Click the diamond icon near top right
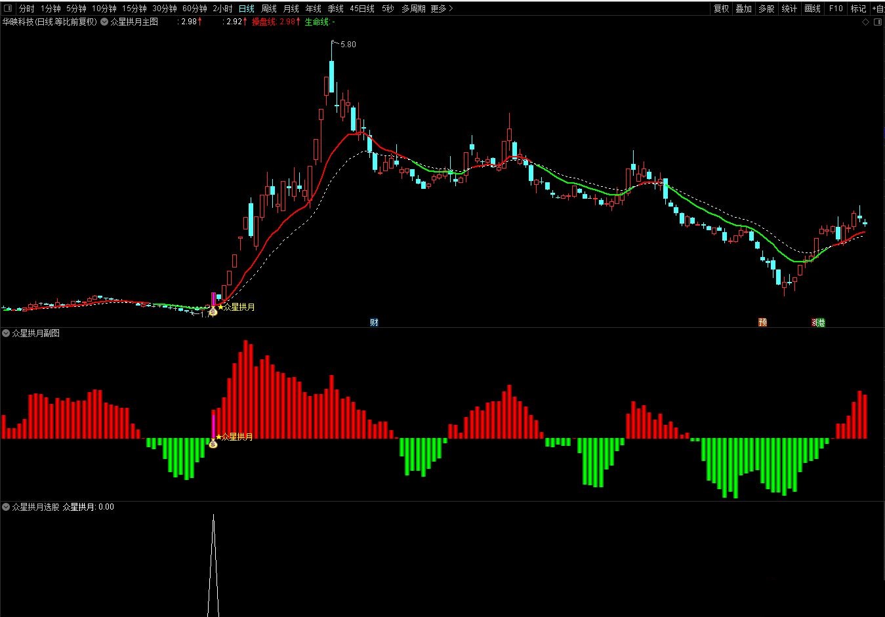 865,22
